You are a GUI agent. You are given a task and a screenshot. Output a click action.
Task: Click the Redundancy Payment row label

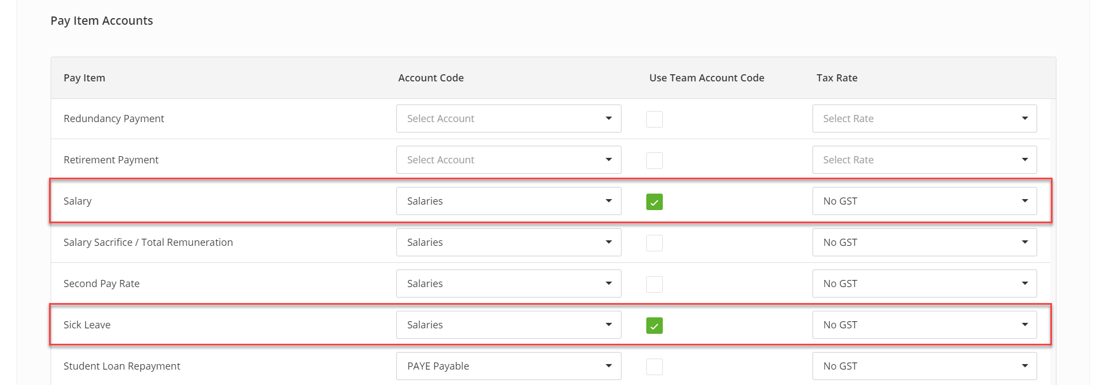(x=114, y=119)
